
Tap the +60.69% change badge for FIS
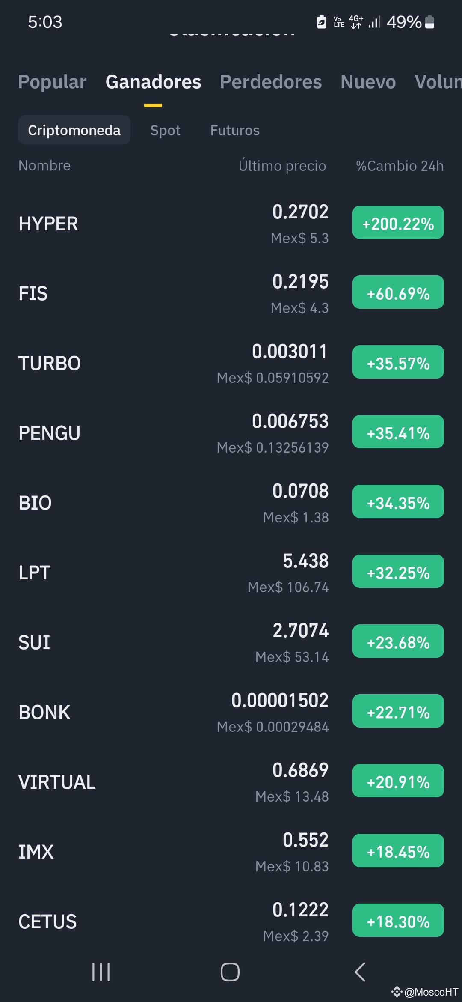pyautogui.click(x=398, y=293)
